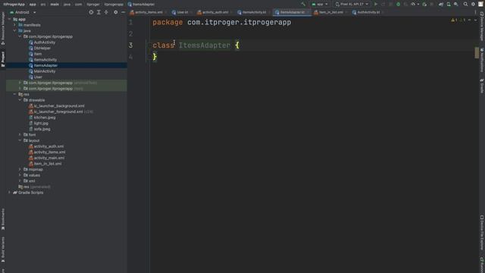
Task: Open the editor tabs overflow menu
Action: pyautogui.click(x=475, y=12)
